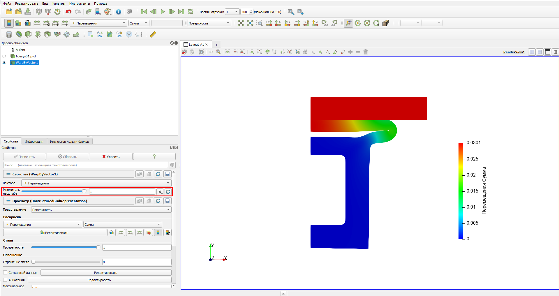
Task: Clear selection with trash icon
Action: (x=366, y=52)
